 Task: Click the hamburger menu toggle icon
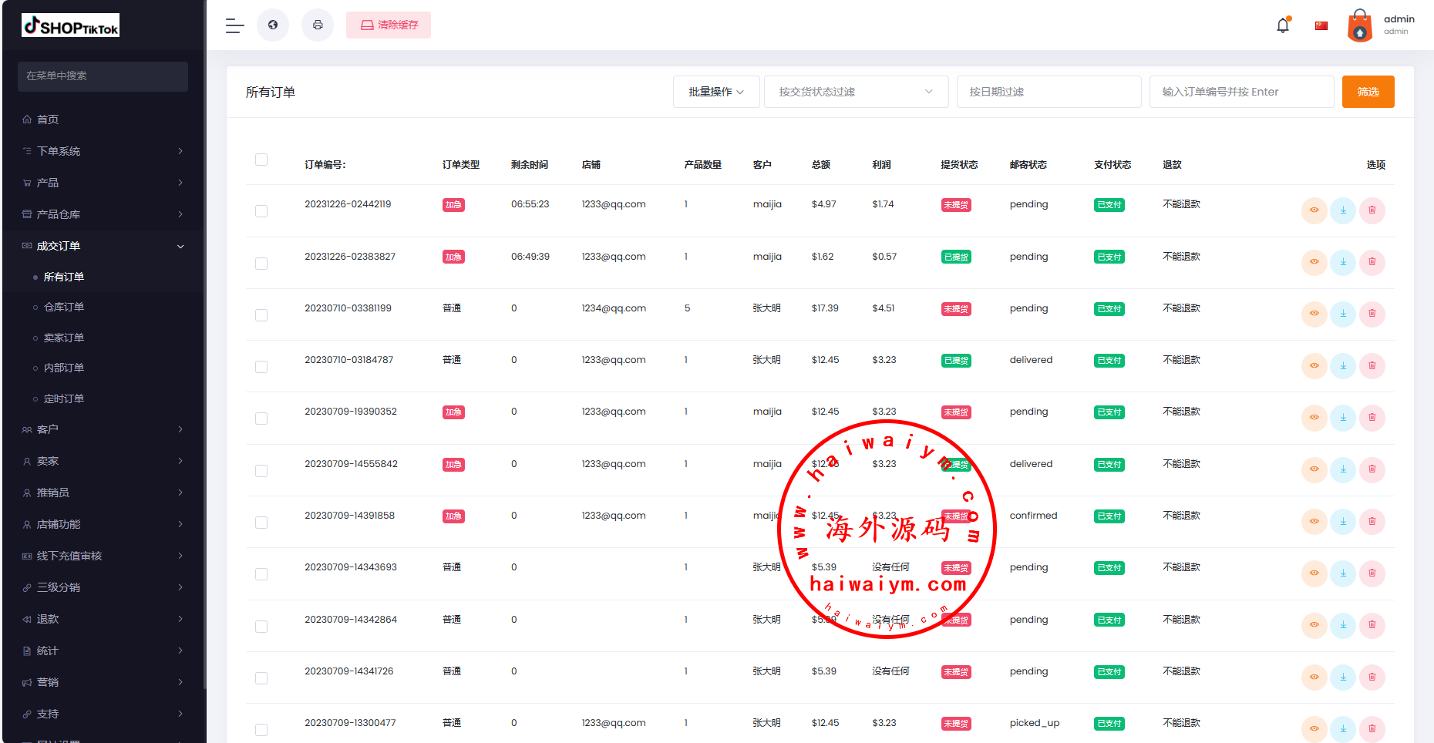point(234,25)
